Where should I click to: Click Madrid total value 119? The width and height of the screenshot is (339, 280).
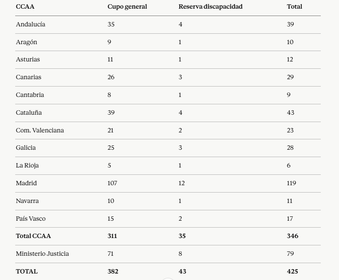[291, 183]
